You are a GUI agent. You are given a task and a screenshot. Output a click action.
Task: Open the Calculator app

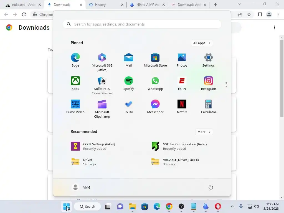point(209,107)
